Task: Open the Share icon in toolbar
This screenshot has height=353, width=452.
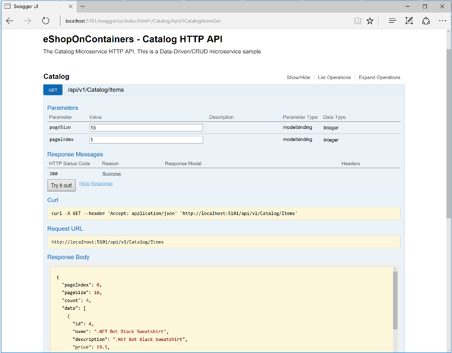Action: coord(426,21)
